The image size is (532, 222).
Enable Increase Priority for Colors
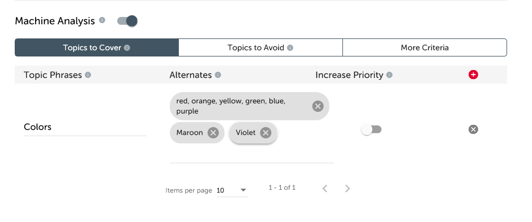371,129
